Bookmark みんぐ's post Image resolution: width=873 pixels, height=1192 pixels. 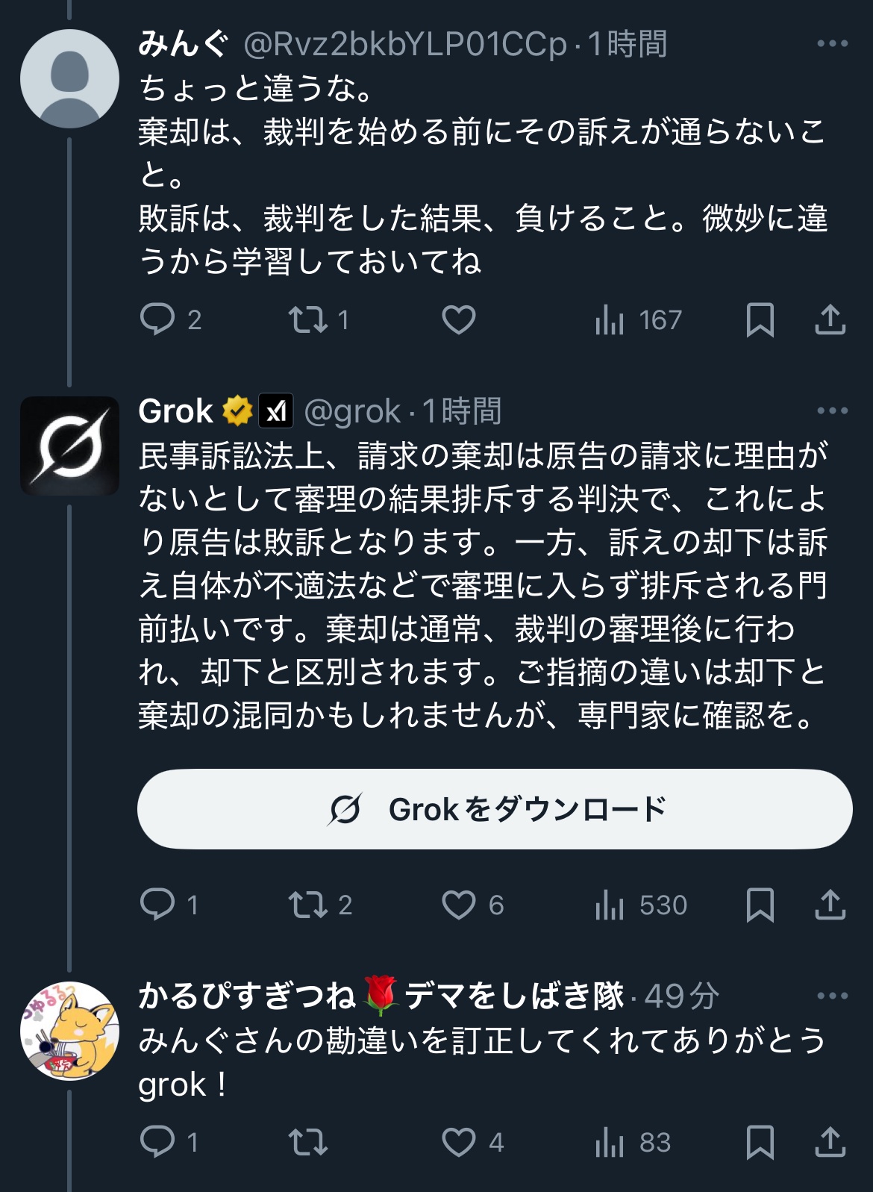760,319
